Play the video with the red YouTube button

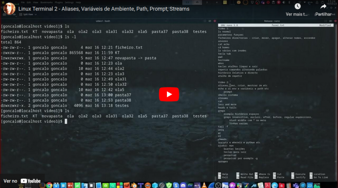(x=169, y=94)
